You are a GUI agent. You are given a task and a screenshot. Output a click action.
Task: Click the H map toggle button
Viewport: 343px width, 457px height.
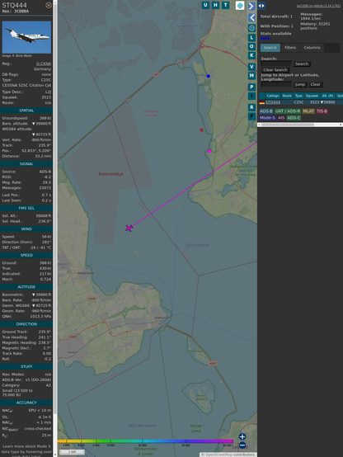point(215,5)
